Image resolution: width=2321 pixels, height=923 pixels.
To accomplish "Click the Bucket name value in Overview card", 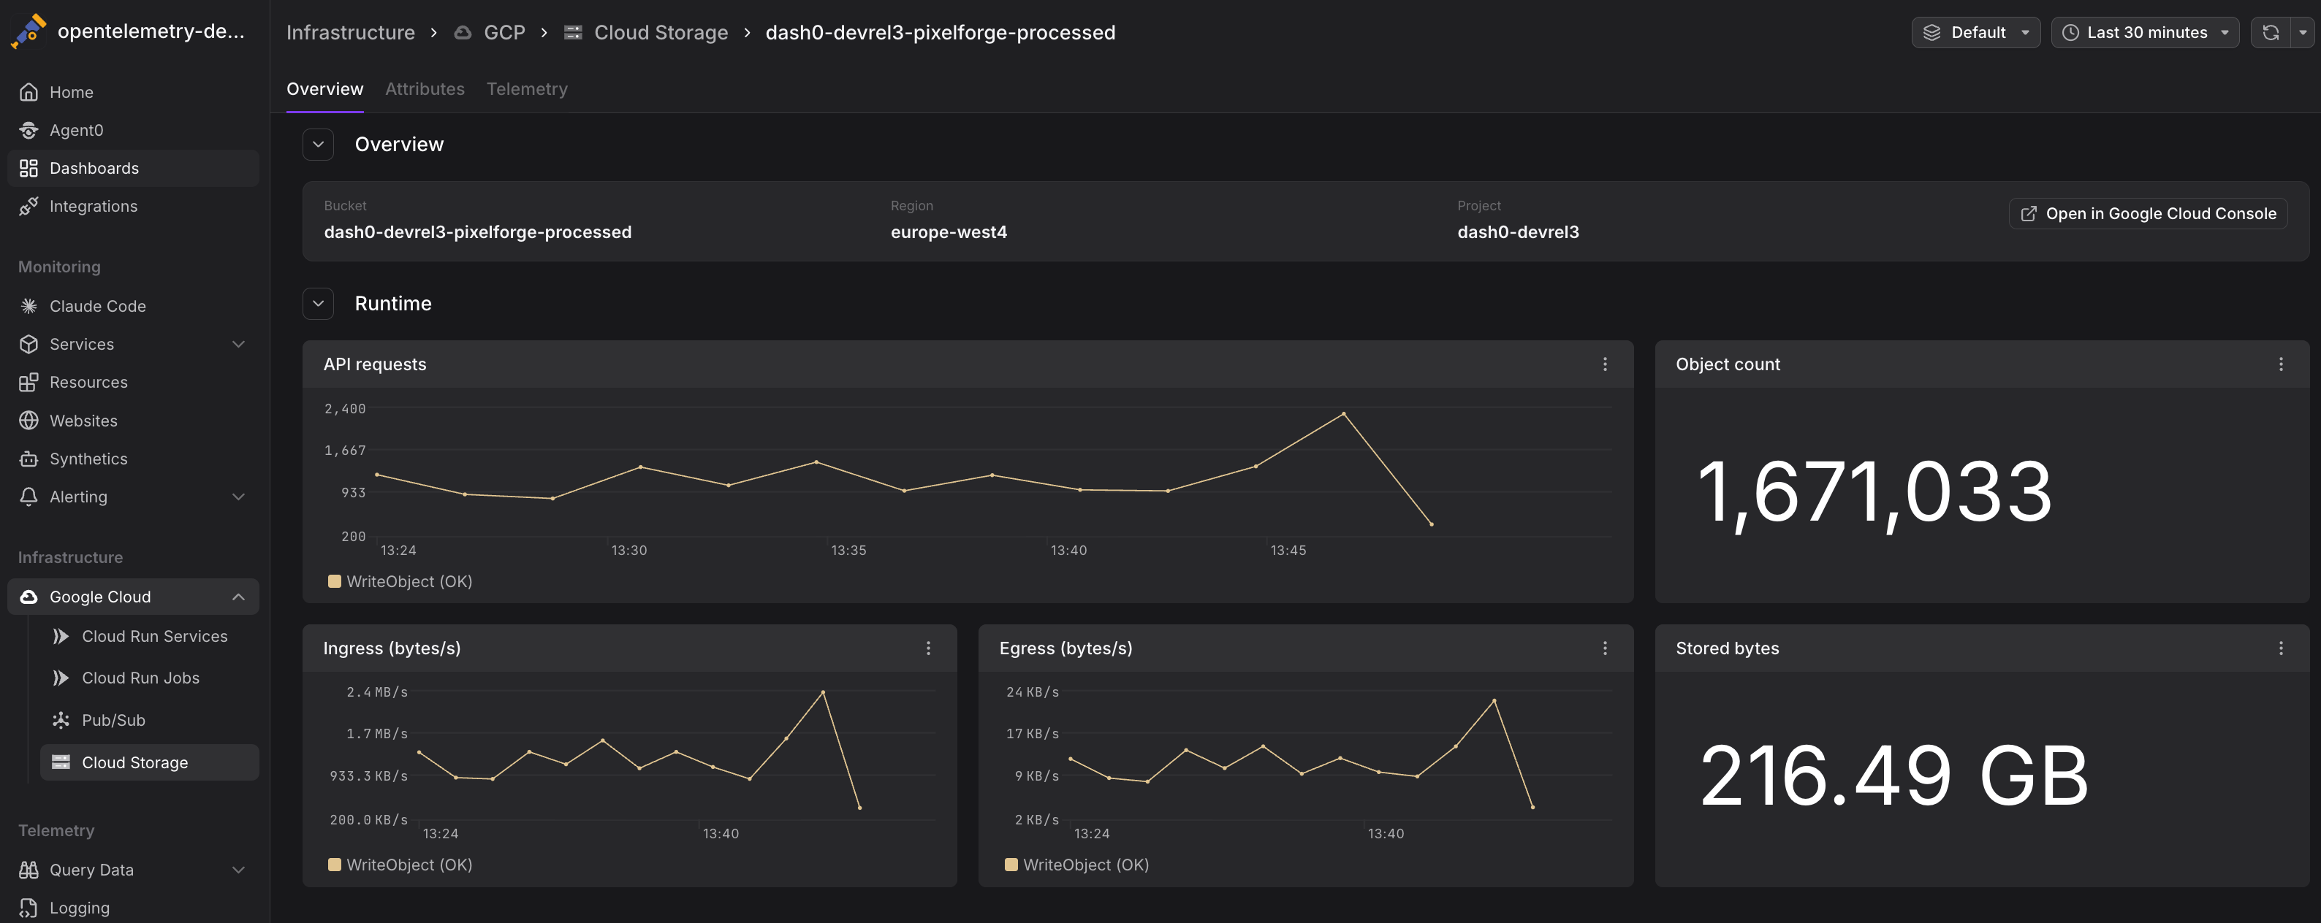I will tap(477, 232).
